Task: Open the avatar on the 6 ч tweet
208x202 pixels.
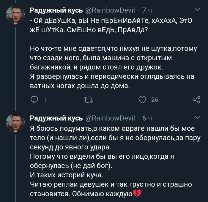Action: pos(15,122)
